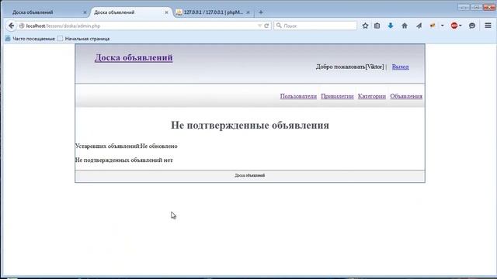Open the Firefox hamburger menu
497x279 pixels.
pos(488,26)
